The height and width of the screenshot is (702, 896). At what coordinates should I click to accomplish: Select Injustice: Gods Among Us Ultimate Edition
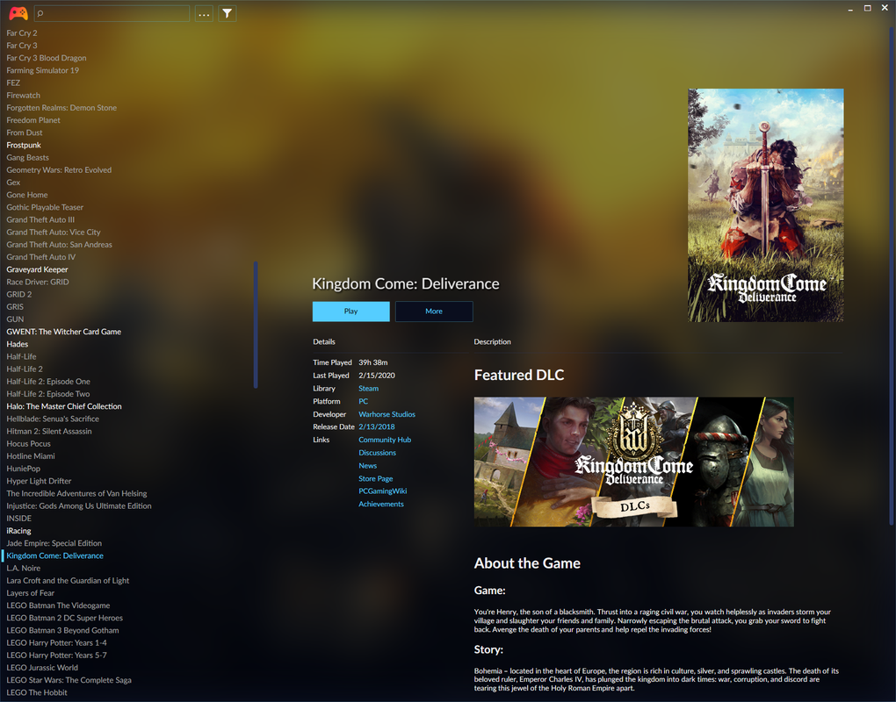tap(79, 505)
